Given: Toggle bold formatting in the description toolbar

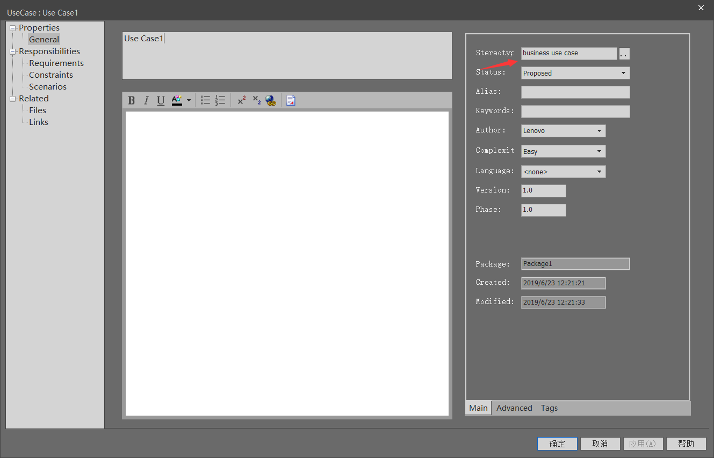Looking at the screenshot, I should tap(131, 100).
